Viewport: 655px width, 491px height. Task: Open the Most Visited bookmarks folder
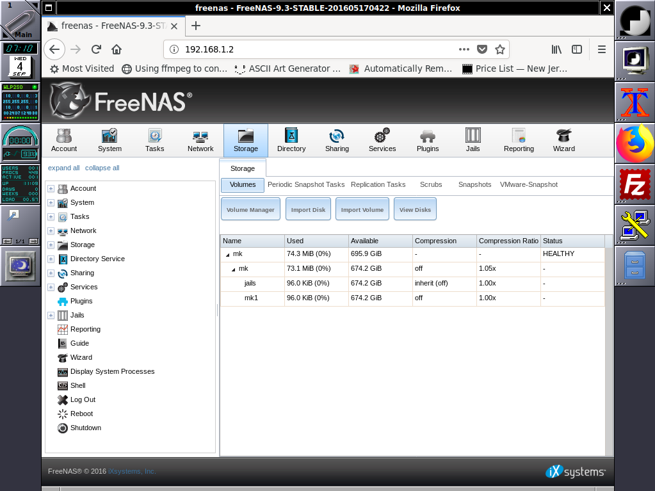(x=82, y=69)
